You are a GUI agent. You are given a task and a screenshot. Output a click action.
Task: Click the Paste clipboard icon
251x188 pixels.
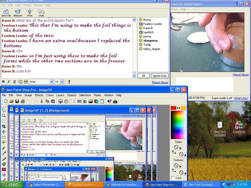pyautogui.click(x=53, y=101)
